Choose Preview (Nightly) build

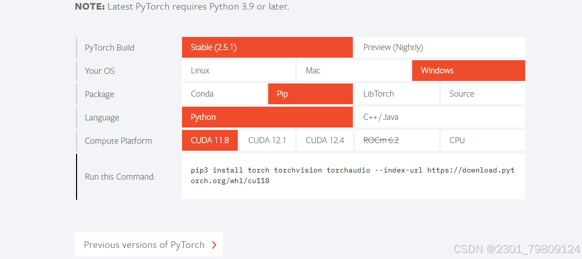(x=440, y=48)
